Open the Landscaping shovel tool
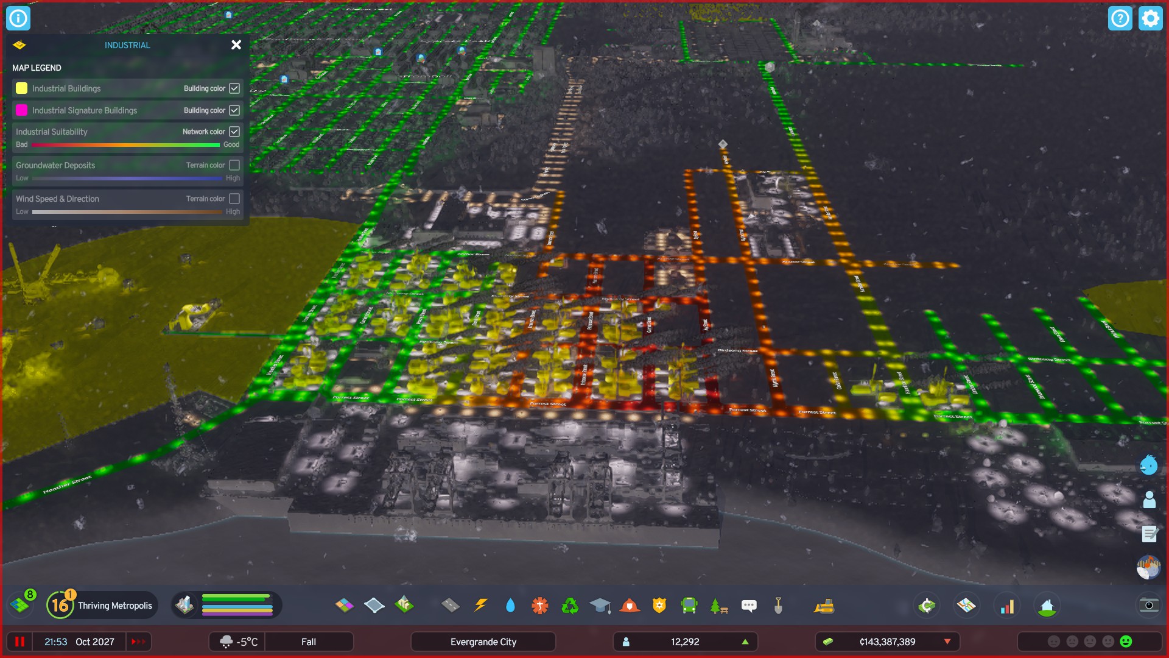The image size is (1169, 658). coord(778,605)
